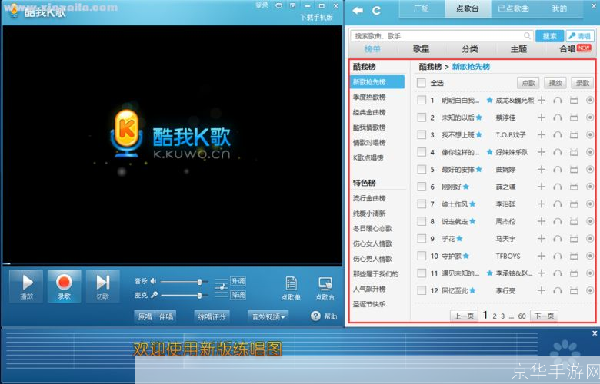This screenshot has height=384, width=600.
Task: Click headphone icon for 守护家 by TFBOYS
Action: pos(558,256)
